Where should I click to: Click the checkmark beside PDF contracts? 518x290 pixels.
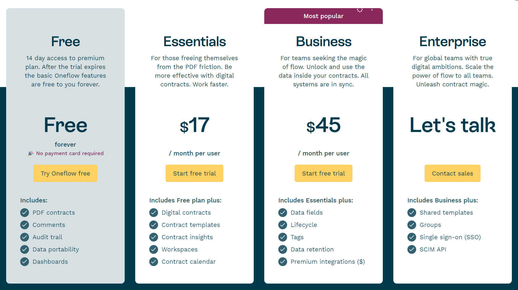coord(25,213)
